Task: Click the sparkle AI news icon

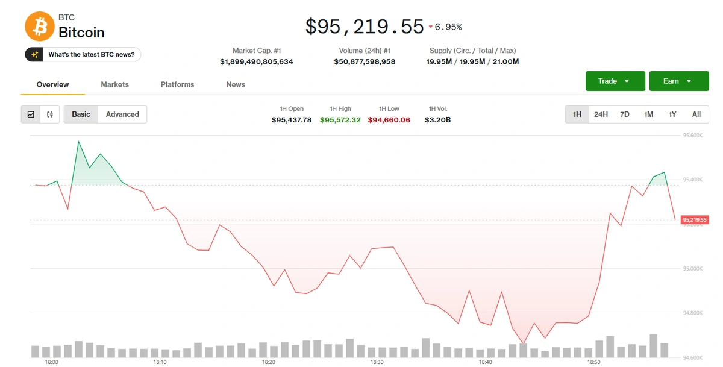Action: (x=34, y=55)
